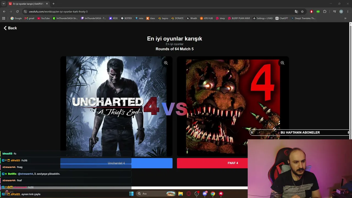Select the Uncharted 4 cover image

click(116, 106)
